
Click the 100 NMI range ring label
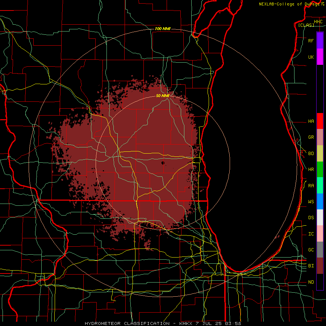point(163,29)
